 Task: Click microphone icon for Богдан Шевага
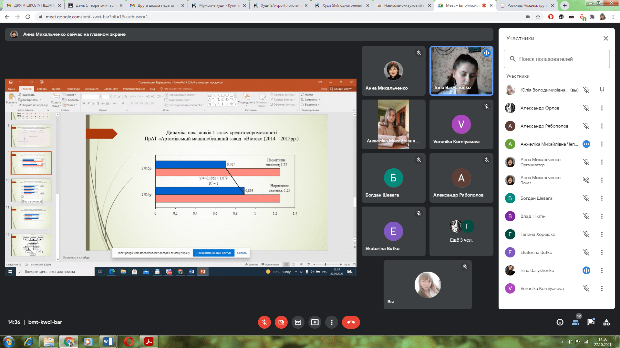coord(586,198)
